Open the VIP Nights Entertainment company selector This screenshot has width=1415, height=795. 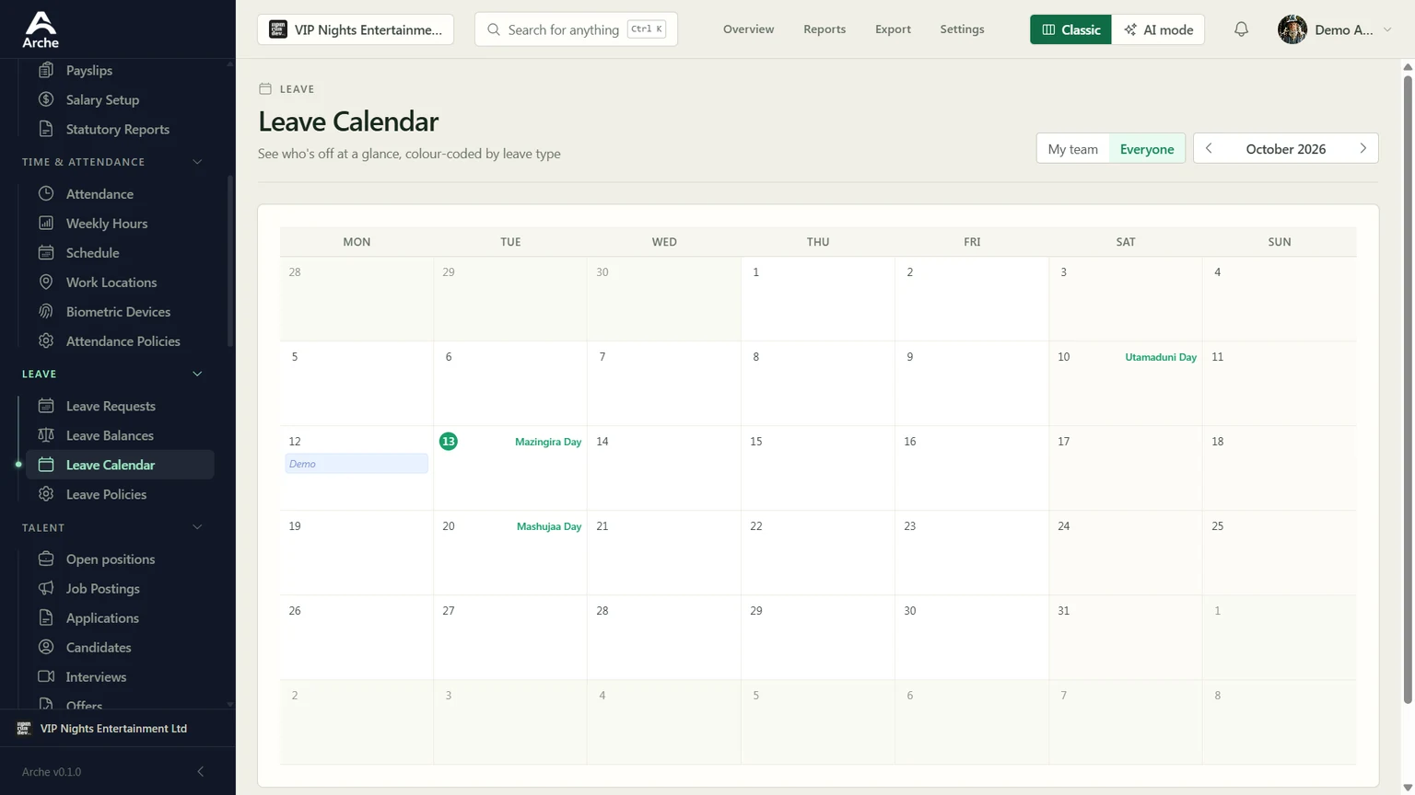pyautogui.click(x=356, y=29)
